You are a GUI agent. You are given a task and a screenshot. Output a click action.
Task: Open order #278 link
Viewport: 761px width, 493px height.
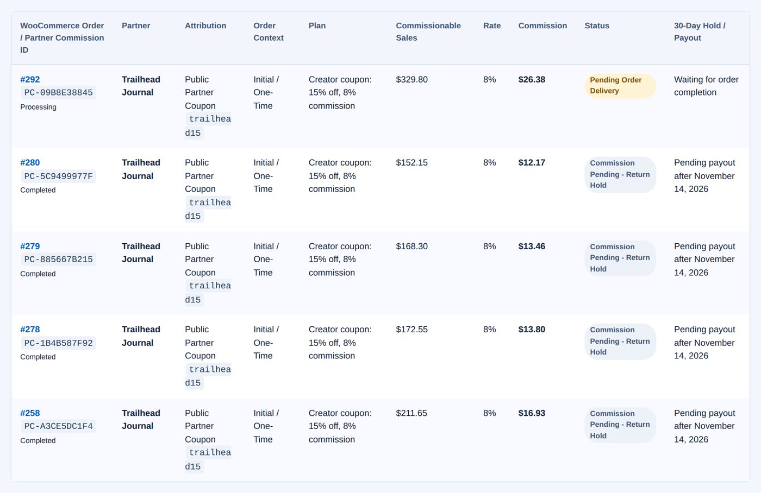coord(30,329)
